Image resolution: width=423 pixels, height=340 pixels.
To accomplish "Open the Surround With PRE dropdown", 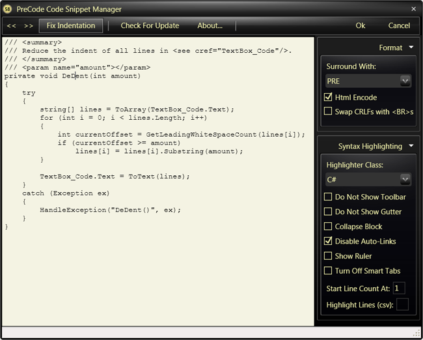I will point(405,81).
